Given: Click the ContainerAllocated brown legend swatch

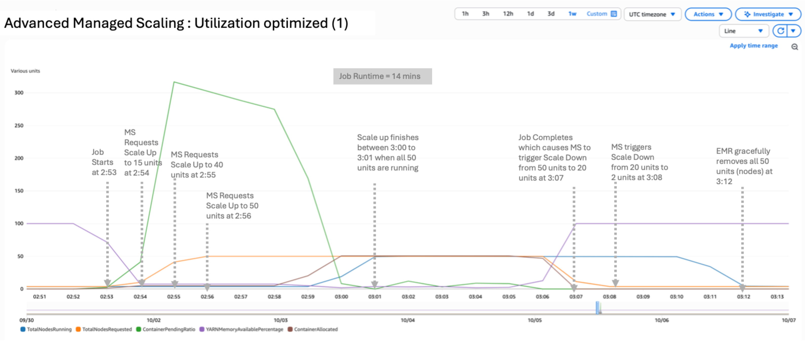Looking at the screenshot, I should (290, 329).
